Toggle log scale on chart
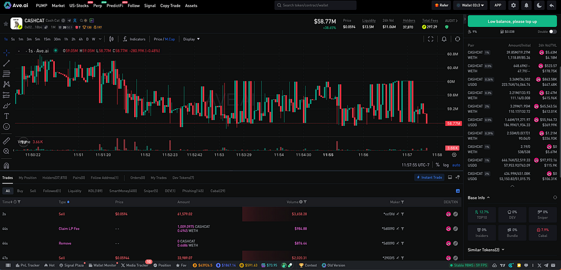This screenshot has height=270, width=561. pos(446,165)
